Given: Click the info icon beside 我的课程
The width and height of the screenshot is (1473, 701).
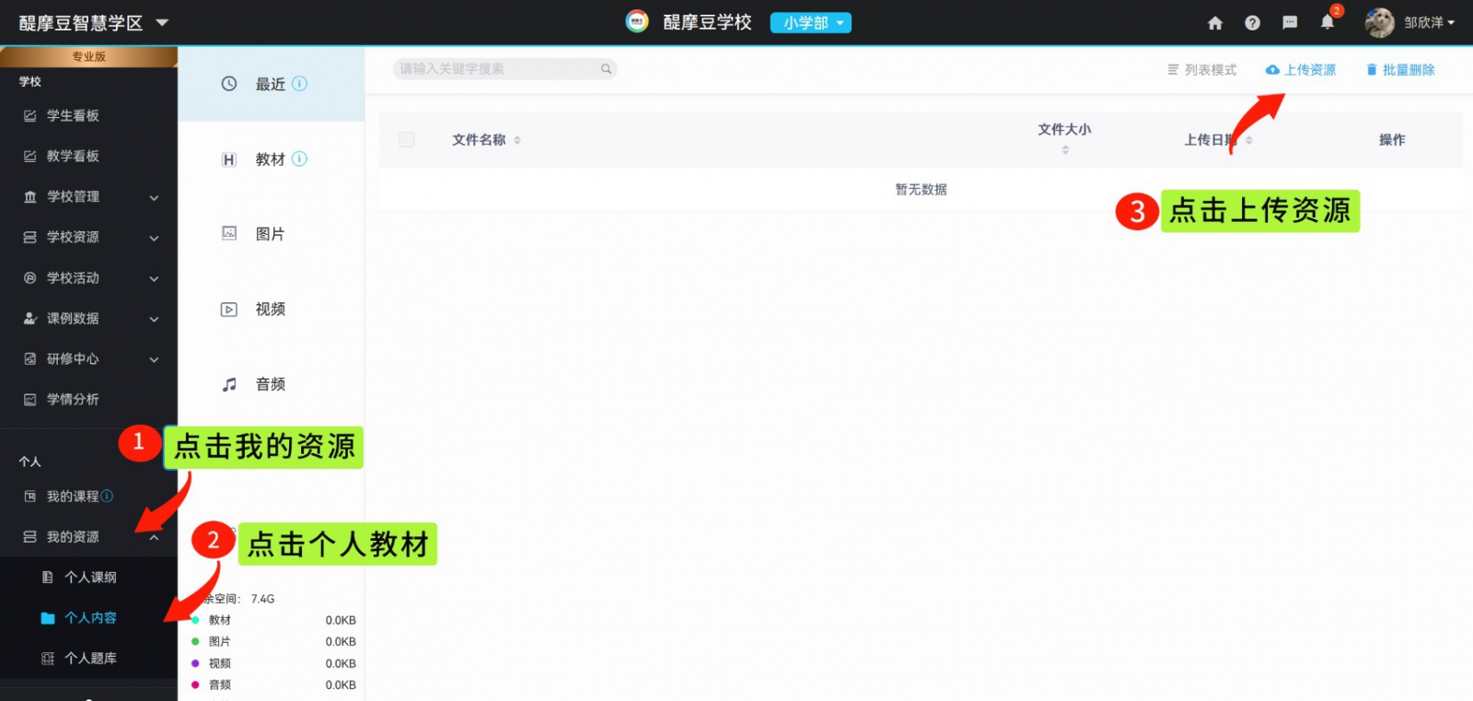Looking at the screenshot, I should [108, 497].
